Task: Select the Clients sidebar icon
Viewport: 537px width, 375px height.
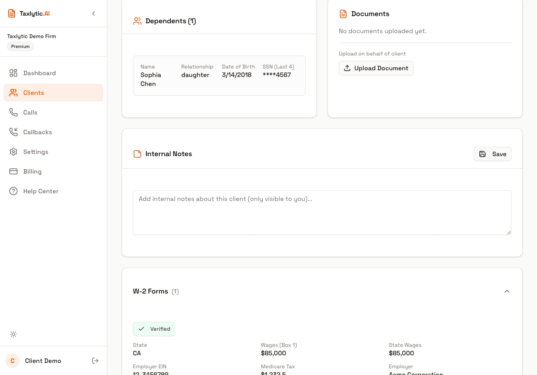Action: click(13, 92)
